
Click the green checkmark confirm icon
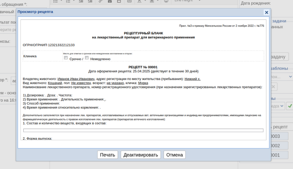click(289, 106)
